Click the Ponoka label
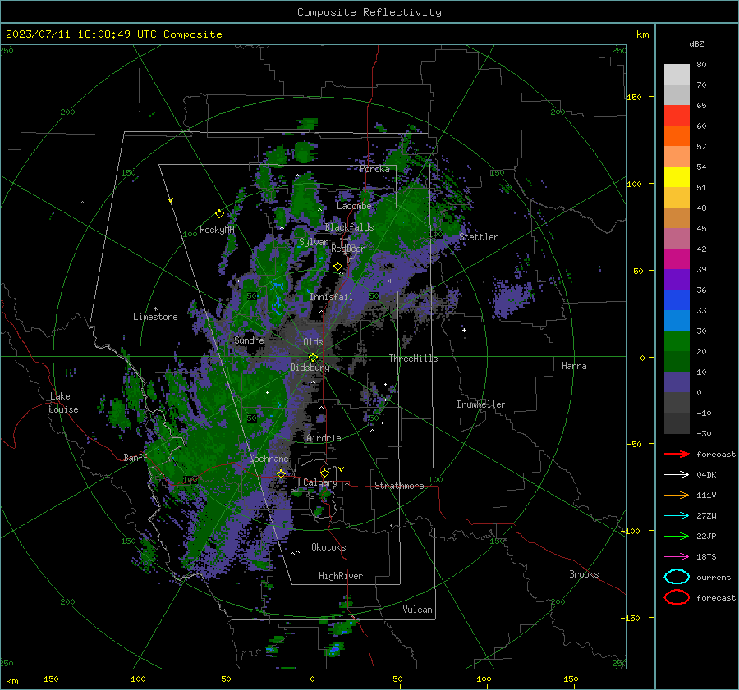 (374, 169)
